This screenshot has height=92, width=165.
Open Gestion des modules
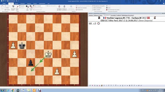[x=81, y=8]
